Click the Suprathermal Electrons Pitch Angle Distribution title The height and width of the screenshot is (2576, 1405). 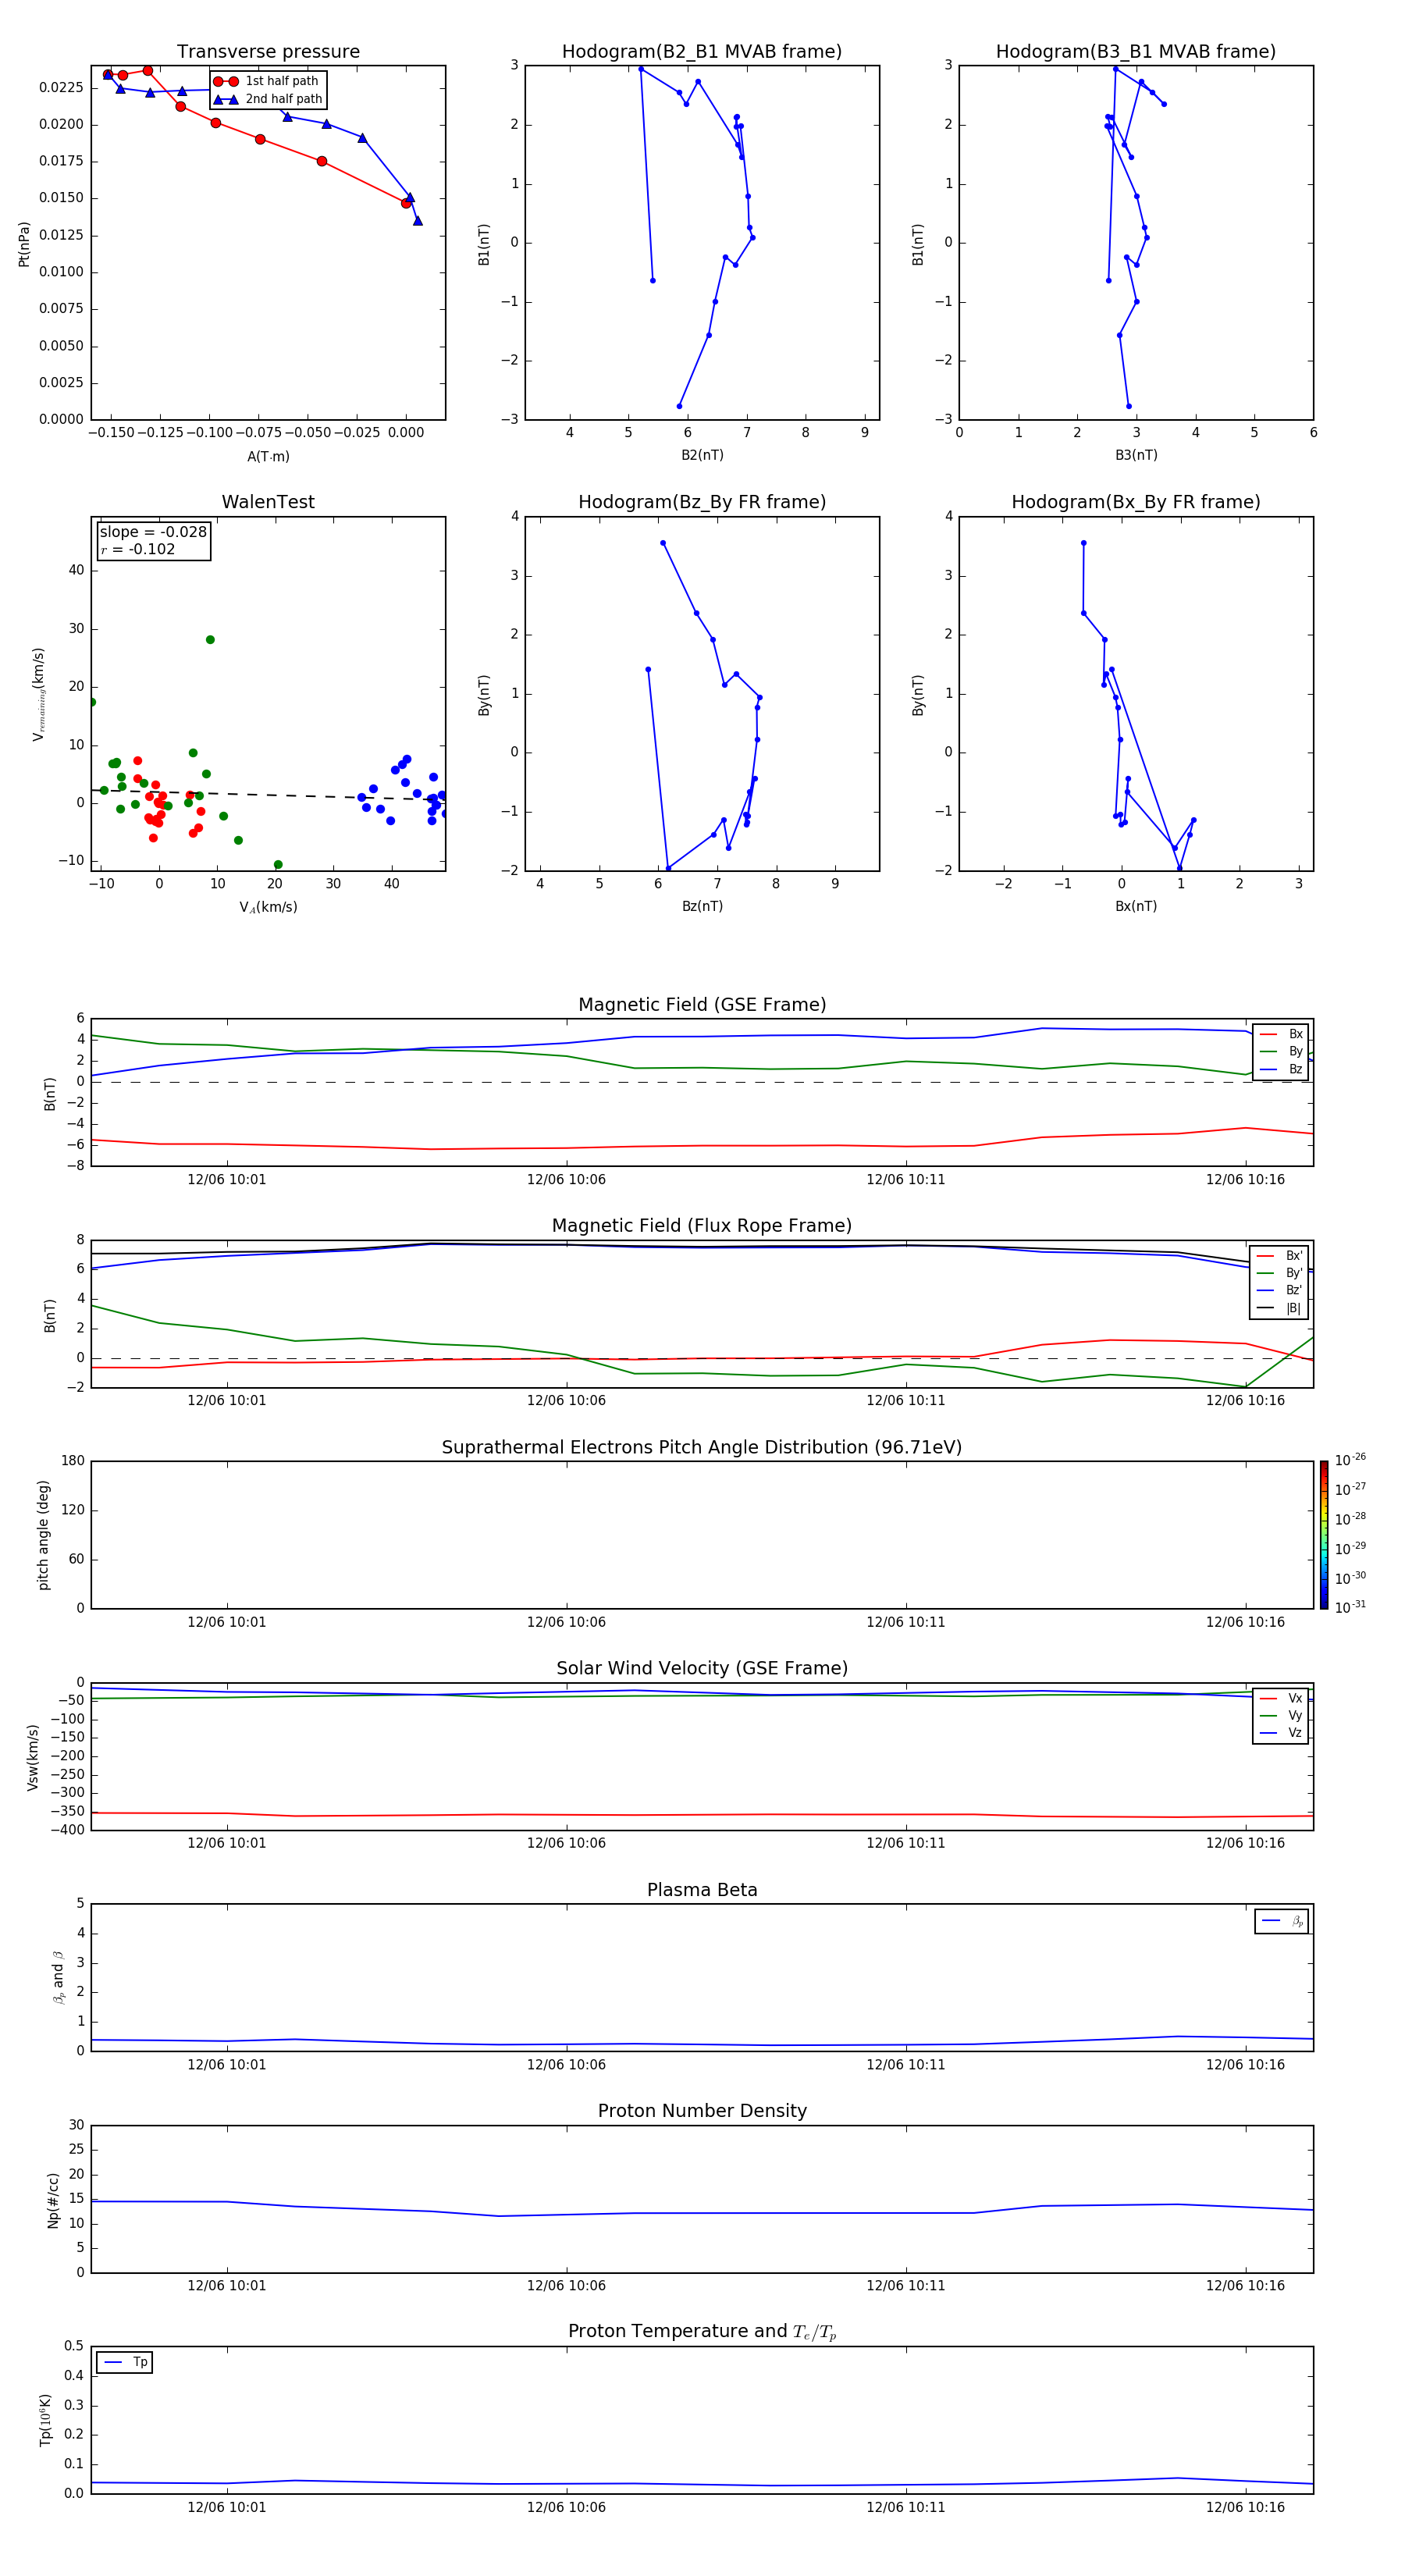[702, 1448]
